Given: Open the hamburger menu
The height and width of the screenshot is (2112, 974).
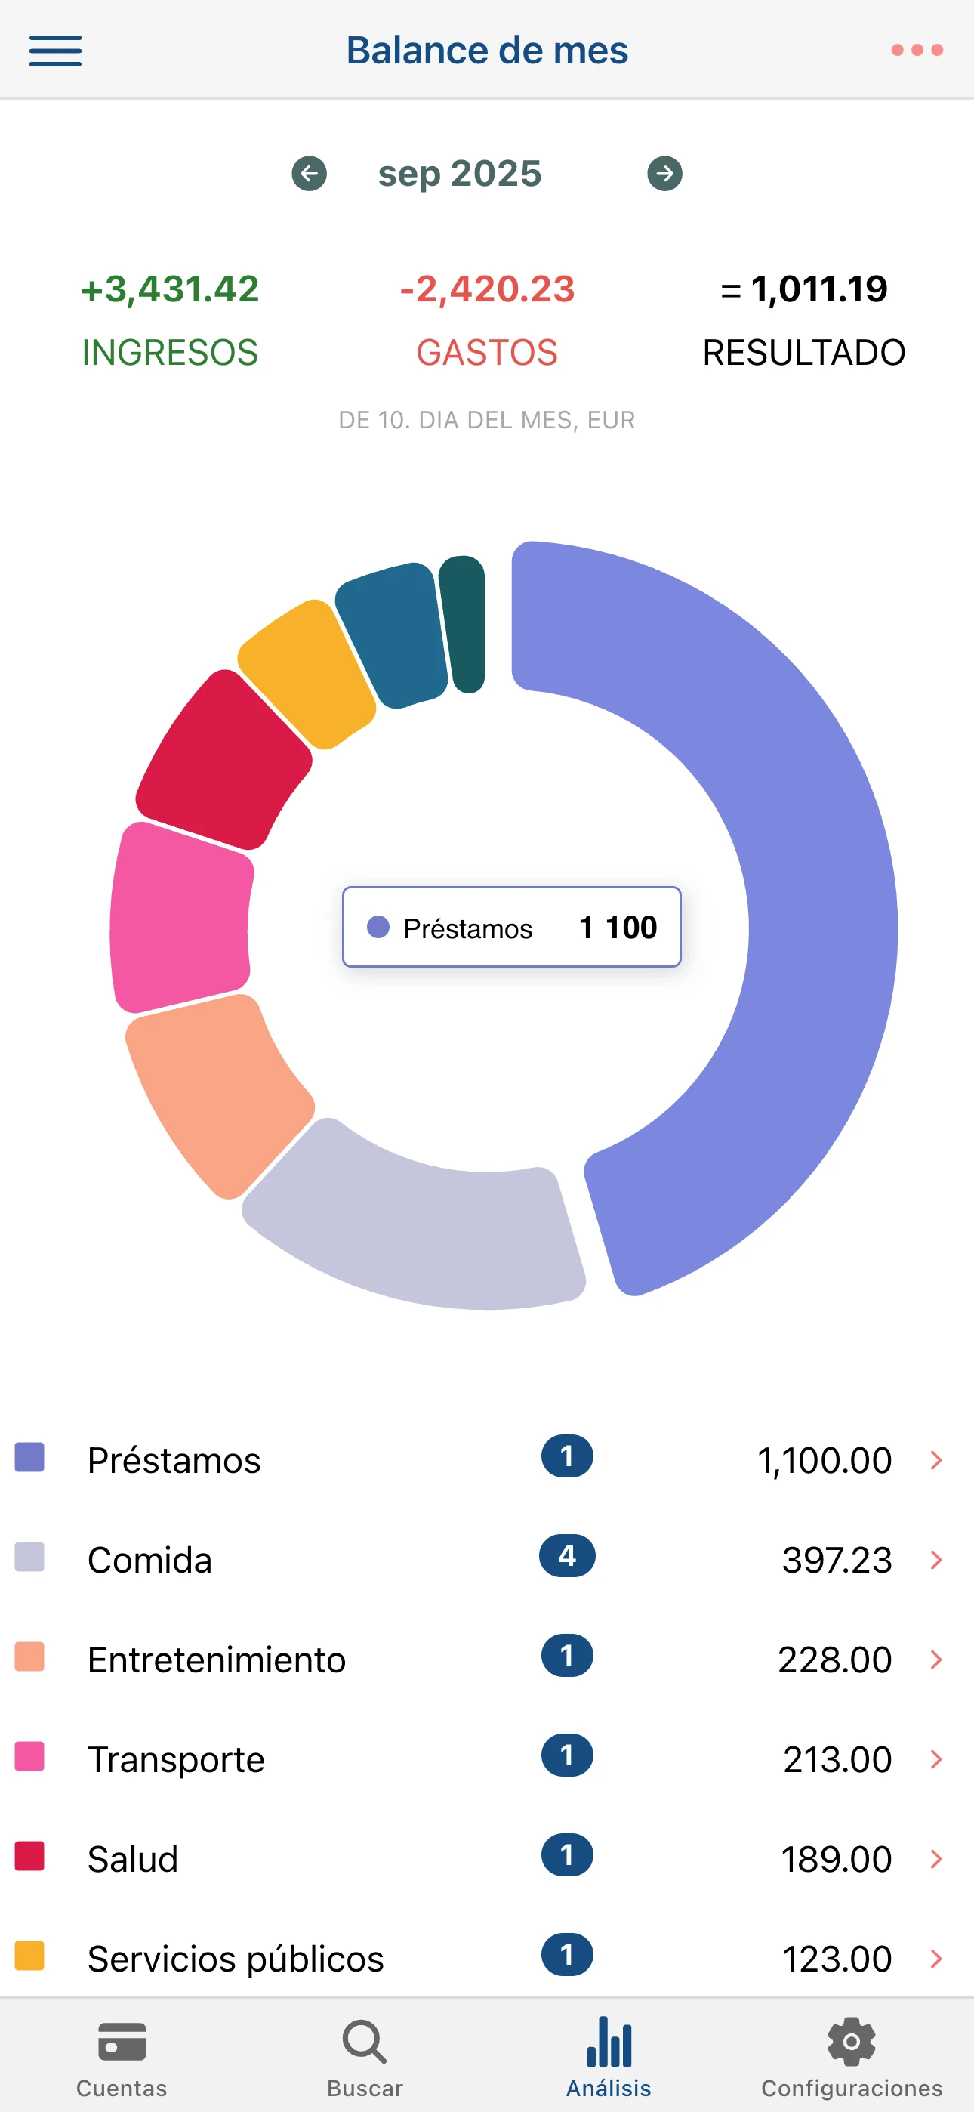Looking at the screenshot, I should 55,51.
